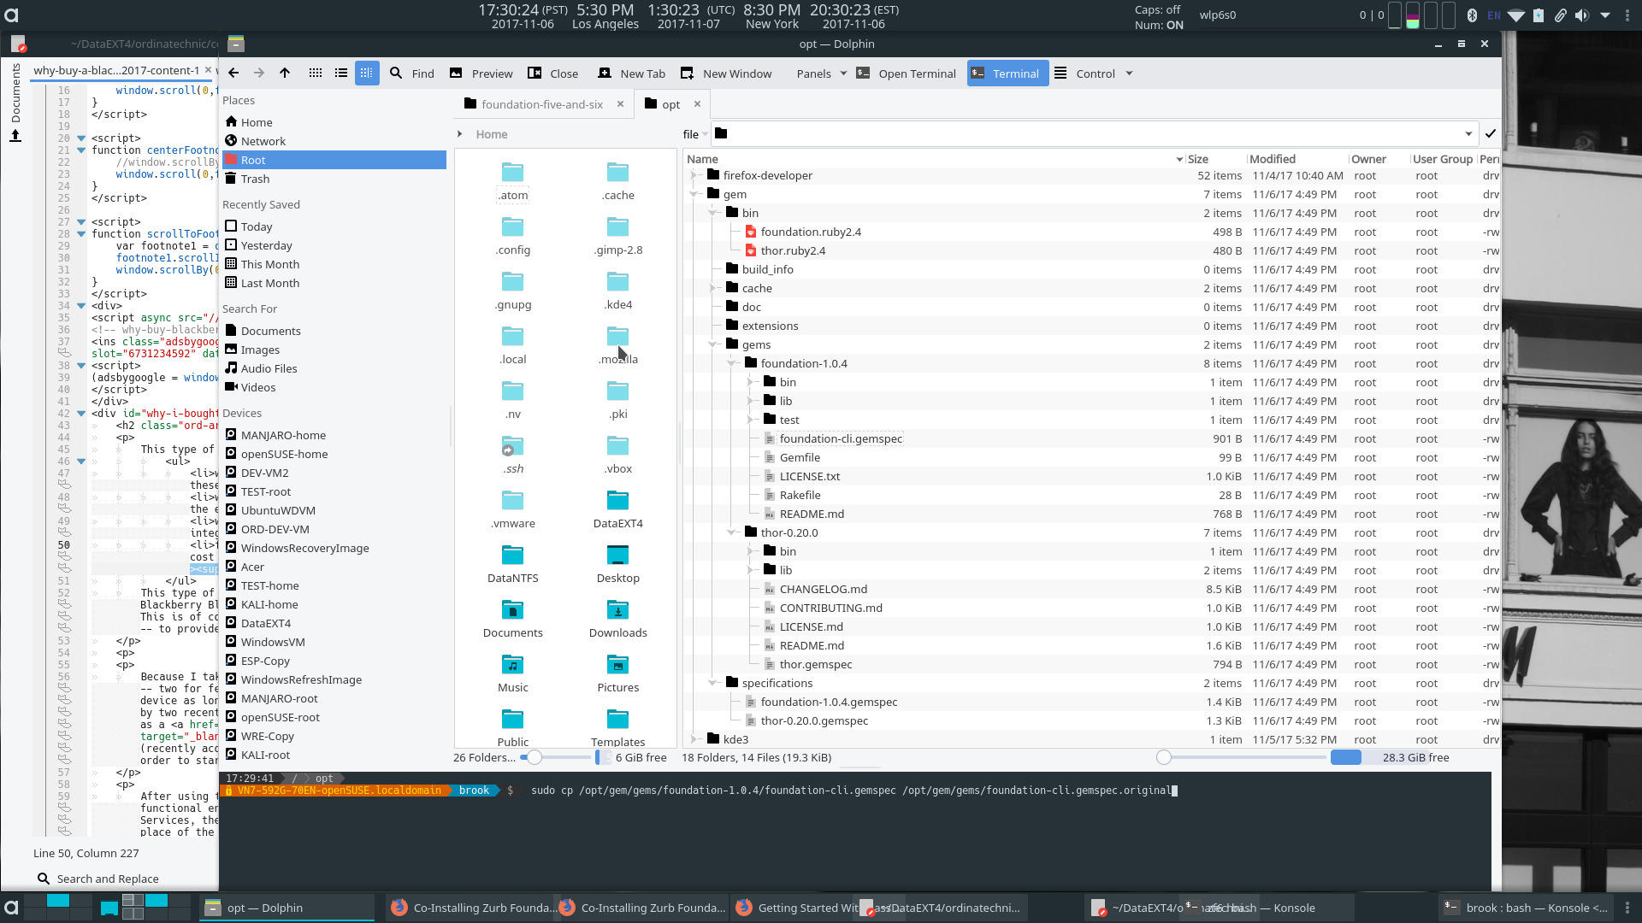Toggle the Terminal panel
The width and height of the screenshot is (1642, 923).
(1007, 73)
